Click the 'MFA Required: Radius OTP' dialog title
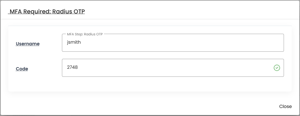The width and height of the screenshot is (300, 116). 47,12
